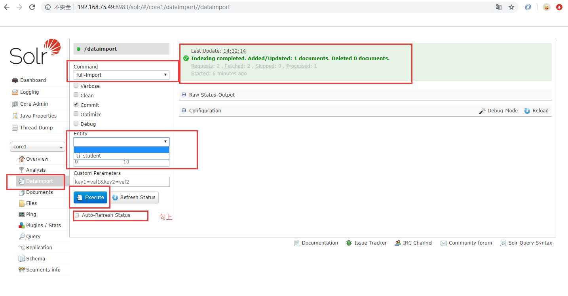The width and height of the screenshot is (568, 296).
Task: Close the Entity dropdown
Action: tap(122, 142)
